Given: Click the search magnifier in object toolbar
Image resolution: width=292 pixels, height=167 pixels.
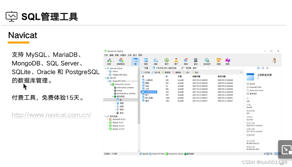Looking at the screenshot, I should pos(241,72).
